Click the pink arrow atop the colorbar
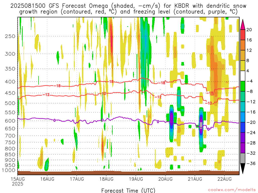 pyautogui.click(x=243, y=25)
